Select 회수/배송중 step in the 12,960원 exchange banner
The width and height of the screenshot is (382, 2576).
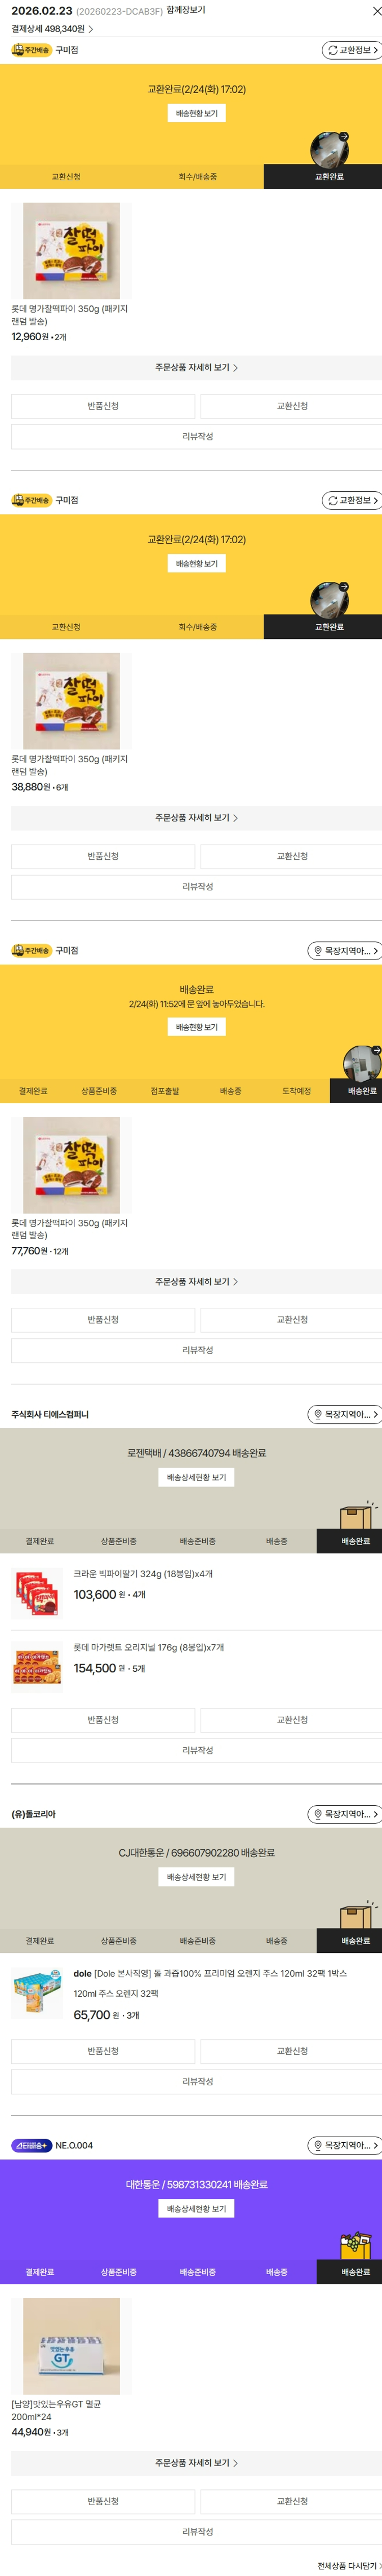(197, 177)
